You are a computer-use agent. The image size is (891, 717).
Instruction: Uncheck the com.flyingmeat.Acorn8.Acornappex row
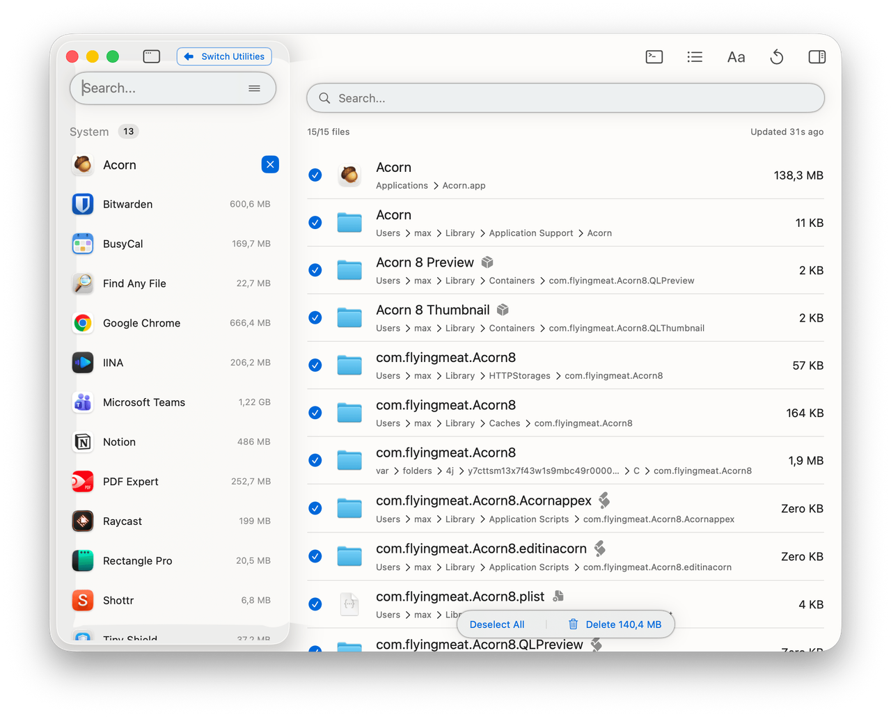pyautogui.click(x=315, y=508)
